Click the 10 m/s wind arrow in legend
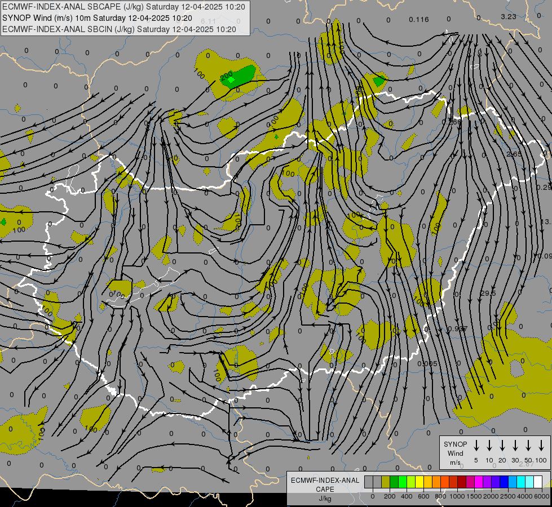Screen dimensions: 552x507 [x=489, y=446]
